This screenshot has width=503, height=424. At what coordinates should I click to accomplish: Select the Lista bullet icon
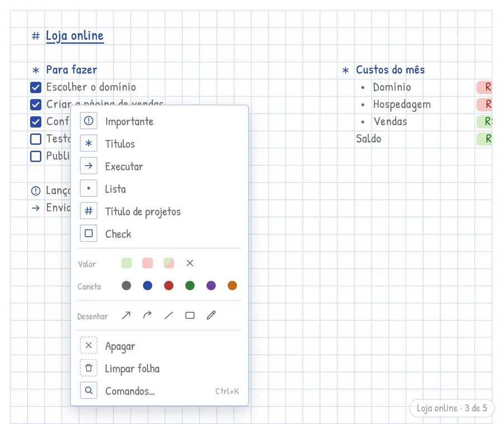(x=88, y=189)
